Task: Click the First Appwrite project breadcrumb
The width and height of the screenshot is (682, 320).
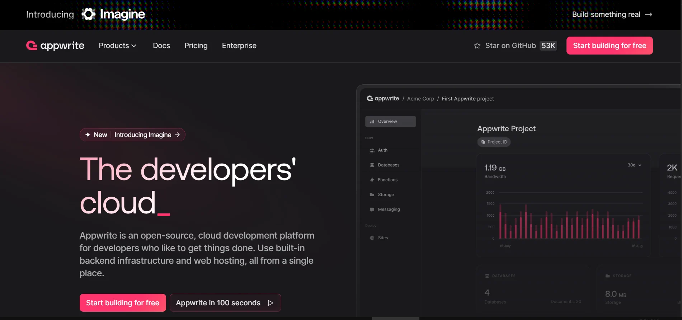Action: coord(468,99)
